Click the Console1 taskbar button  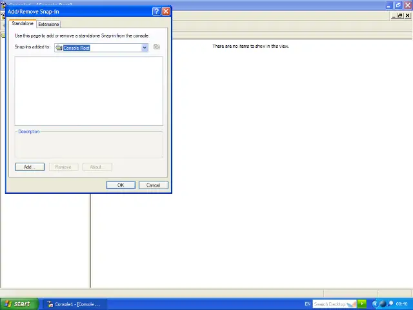(x=74, y=304)
